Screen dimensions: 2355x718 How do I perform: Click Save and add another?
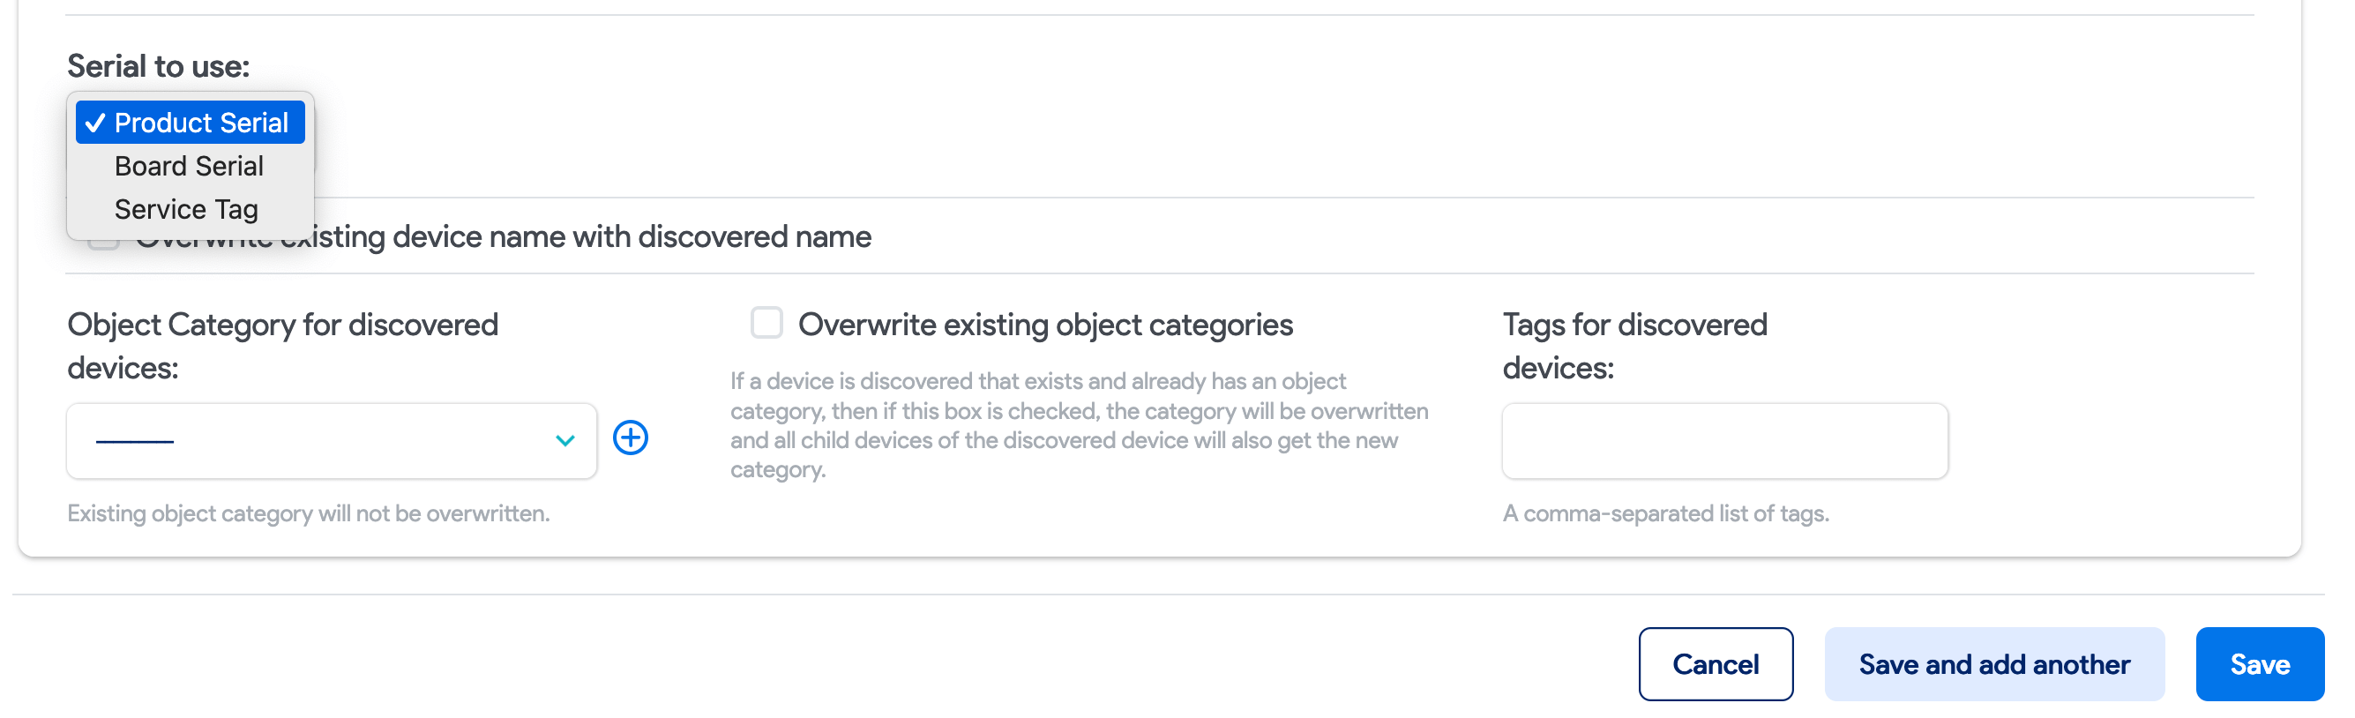(x=1994, y=664)
